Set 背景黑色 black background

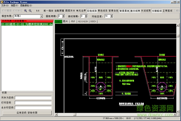click(124, 11)
